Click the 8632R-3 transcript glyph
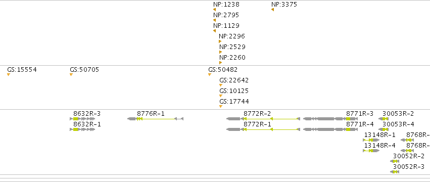This screenshot has height=182, width=430. coord(82,119)
